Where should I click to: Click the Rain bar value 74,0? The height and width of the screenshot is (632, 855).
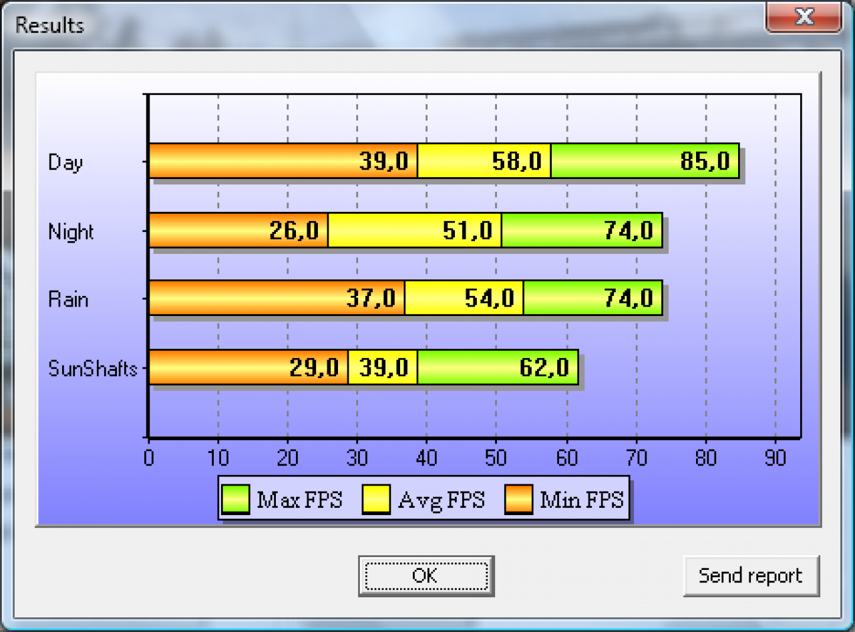[629, 298]
